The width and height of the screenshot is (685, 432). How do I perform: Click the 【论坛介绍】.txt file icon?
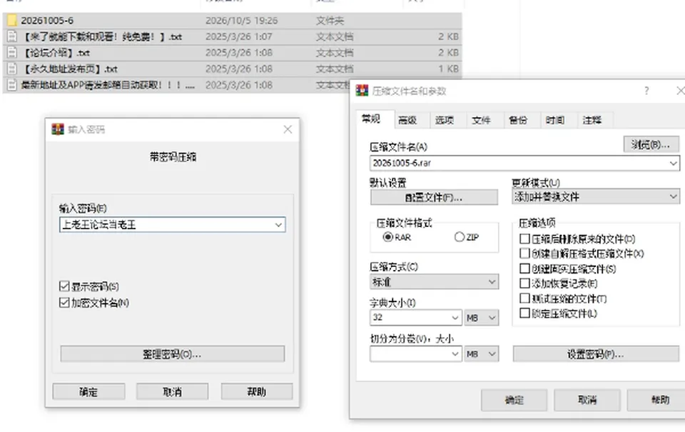coord(12,52)
